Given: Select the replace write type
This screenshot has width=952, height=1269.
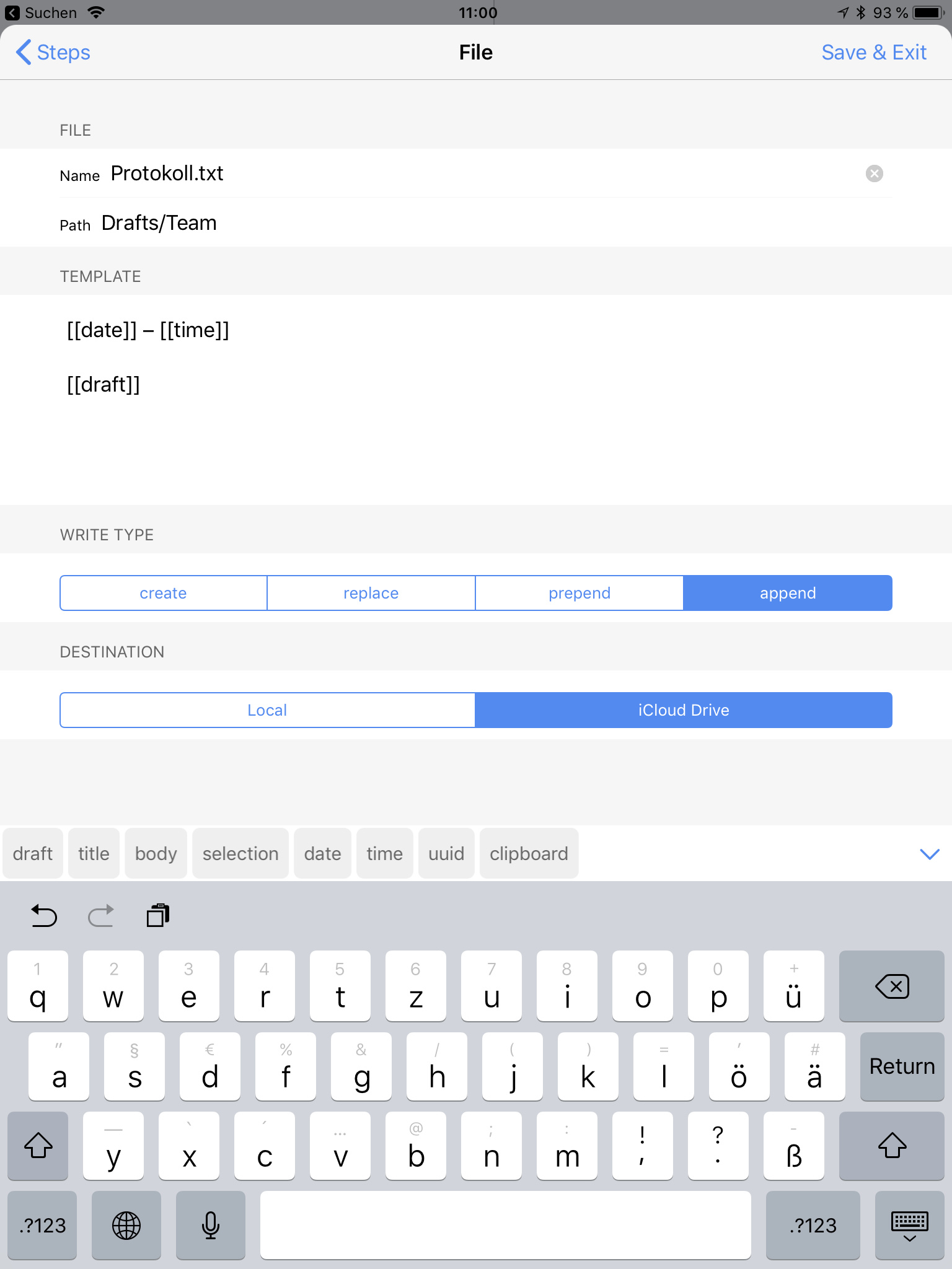Looking at the screenshot, I should pos(371,593).
